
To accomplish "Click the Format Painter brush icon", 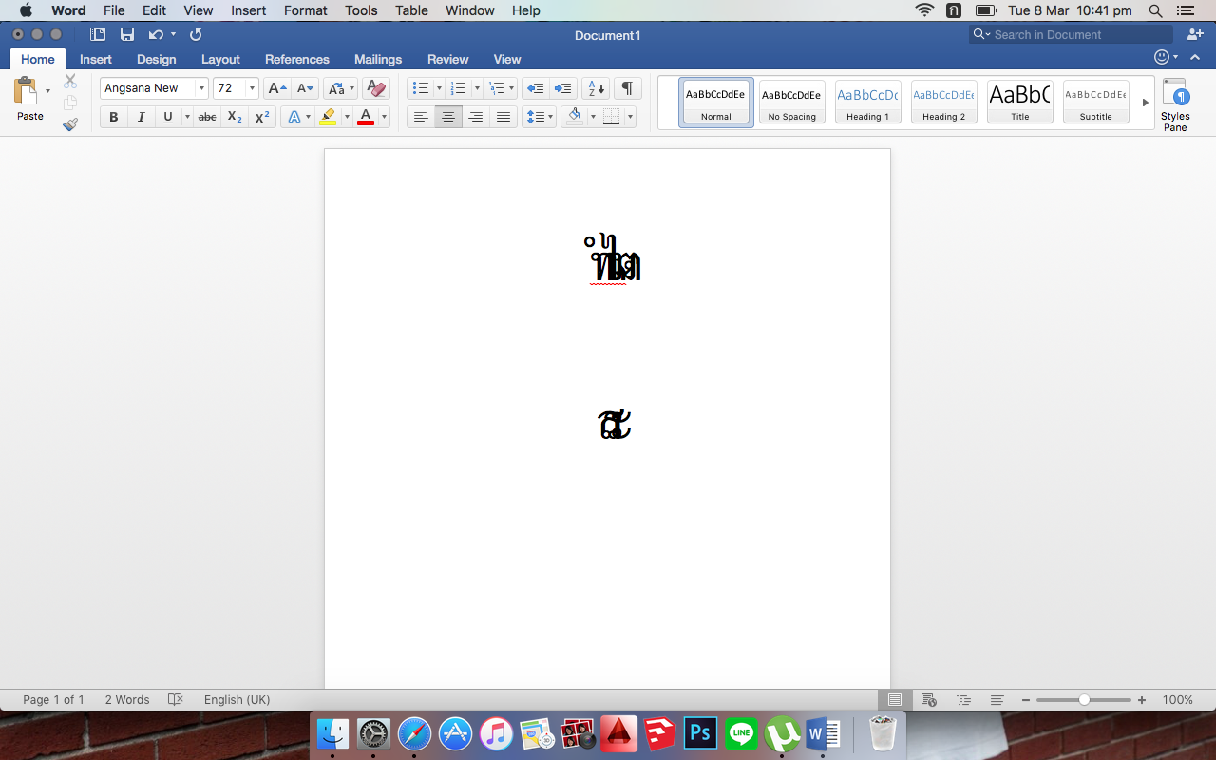I will click(70, 124).
